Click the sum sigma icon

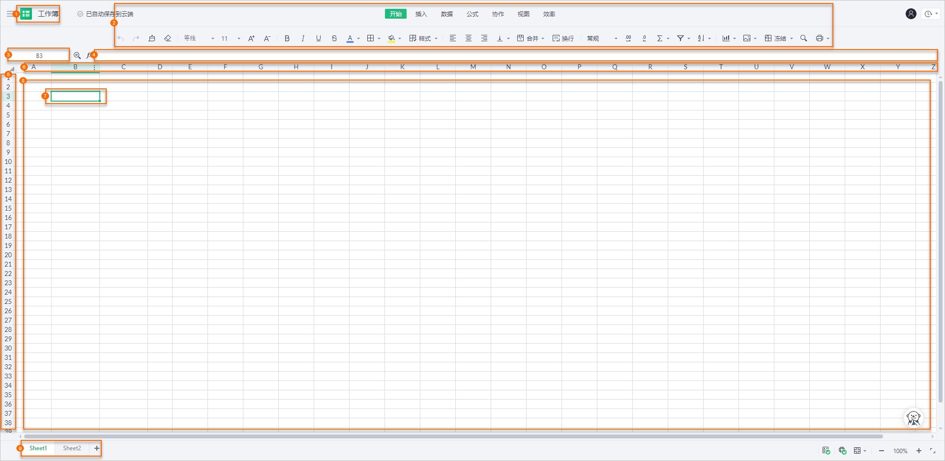point(660,38)
